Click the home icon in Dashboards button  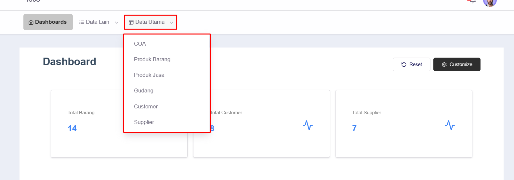click(x=31, y=22)
